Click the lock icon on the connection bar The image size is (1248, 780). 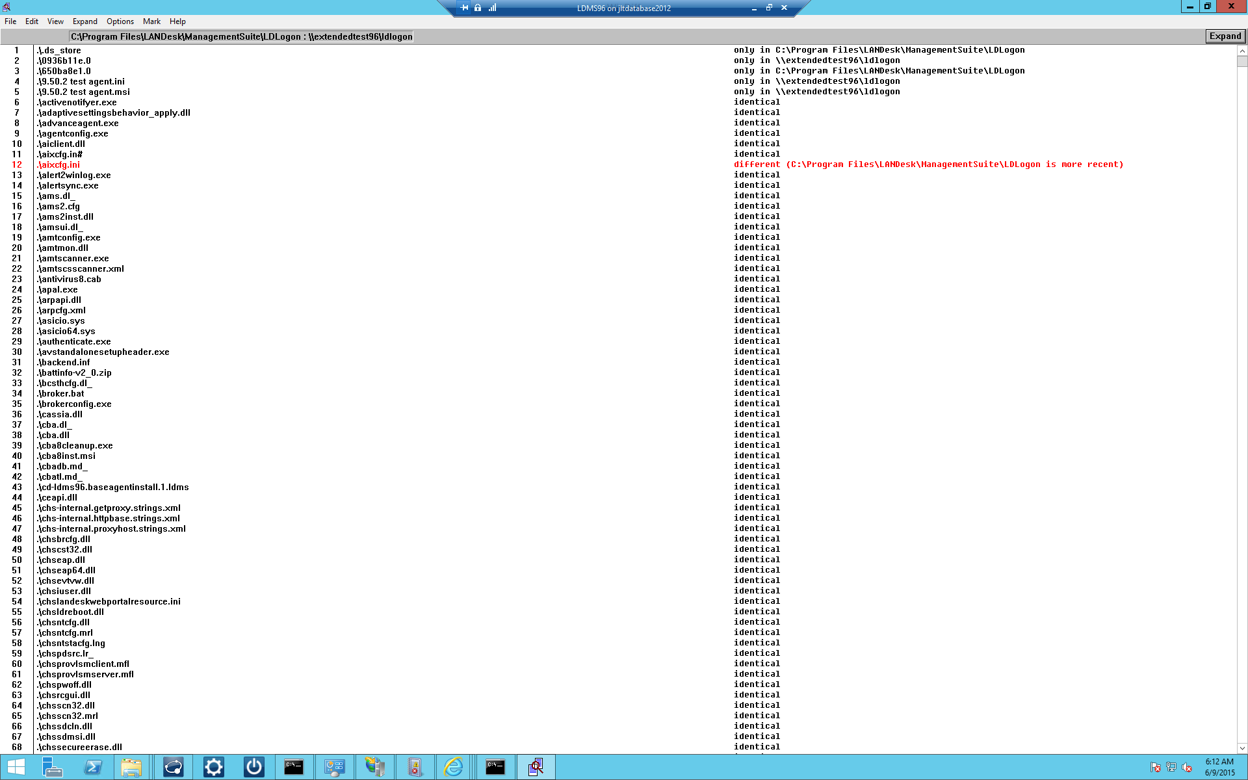tap(478, 8)
